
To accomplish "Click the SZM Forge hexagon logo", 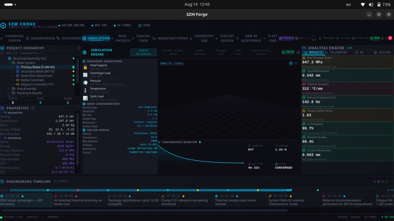I will pos(3,25).
